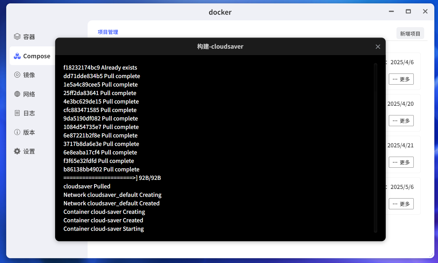
Task: Click log line f18232174bc9 Already exists
Action: pos(100,68)
